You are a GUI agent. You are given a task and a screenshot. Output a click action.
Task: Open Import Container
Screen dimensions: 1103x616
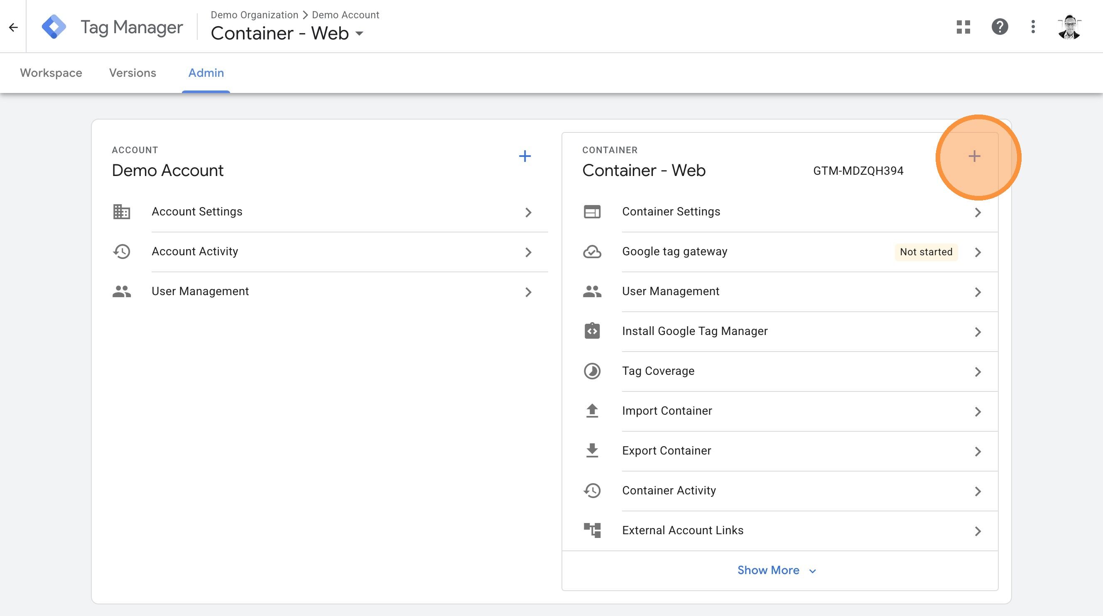[x=790, y=411]
